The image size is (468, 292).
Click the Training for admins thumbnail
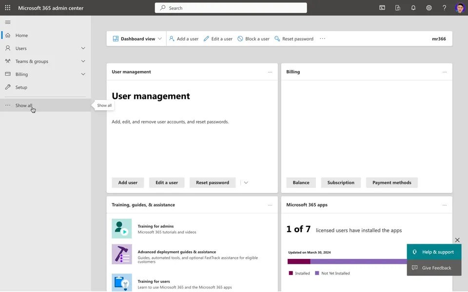122,229
